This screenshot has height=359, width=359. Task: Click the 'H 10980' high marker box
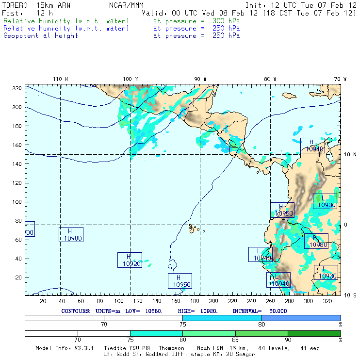pos(316,241)
